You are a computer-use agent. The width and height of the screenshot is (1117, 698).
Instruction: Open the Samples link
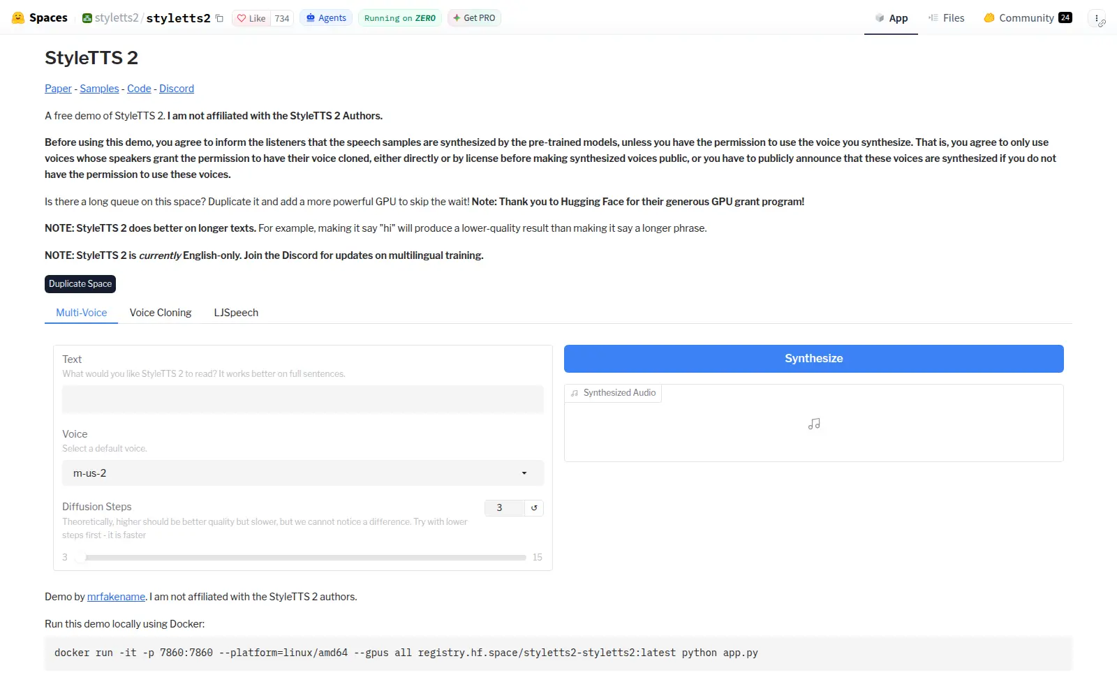tap(99, 89)
